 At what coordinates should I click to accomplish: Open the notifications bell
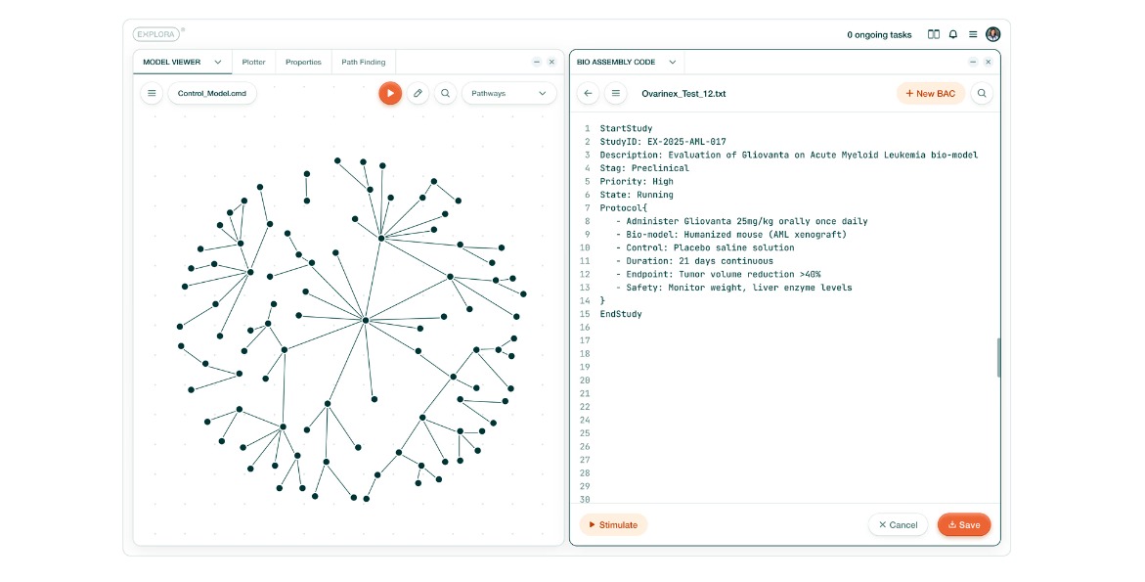coord(953,34)
